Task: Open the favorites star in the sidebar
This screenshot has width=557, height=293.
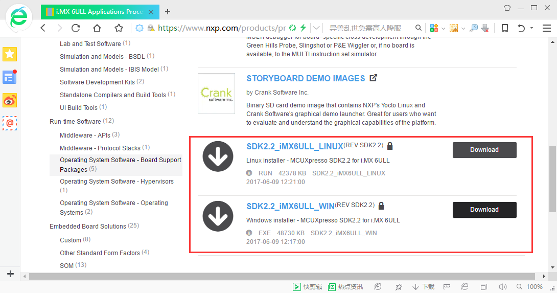Action: tap(10, 54)
